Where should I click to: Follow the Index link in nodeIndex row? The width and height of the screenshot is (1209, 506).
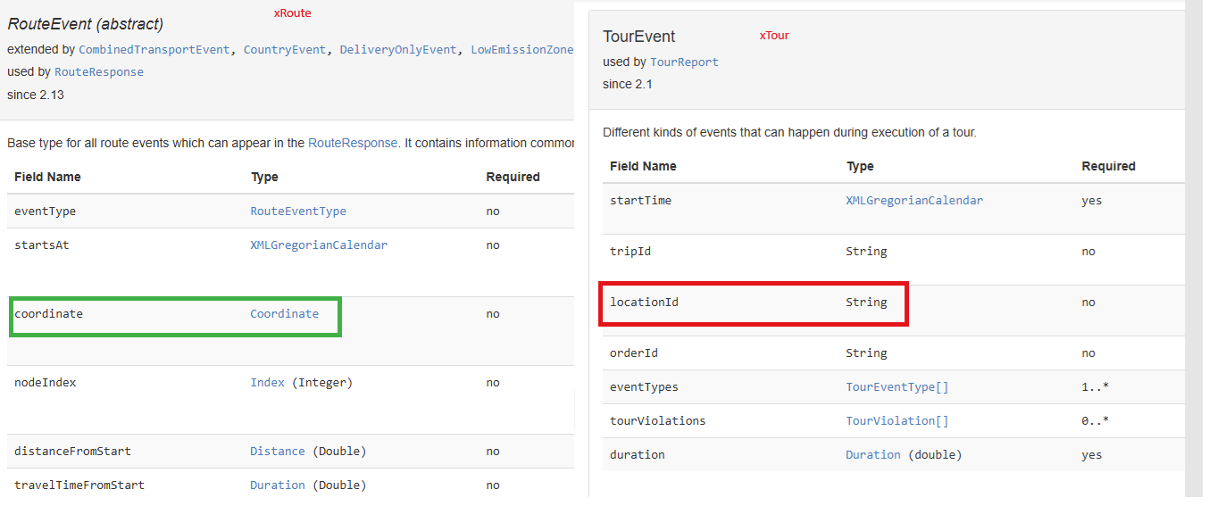point(267,383)
